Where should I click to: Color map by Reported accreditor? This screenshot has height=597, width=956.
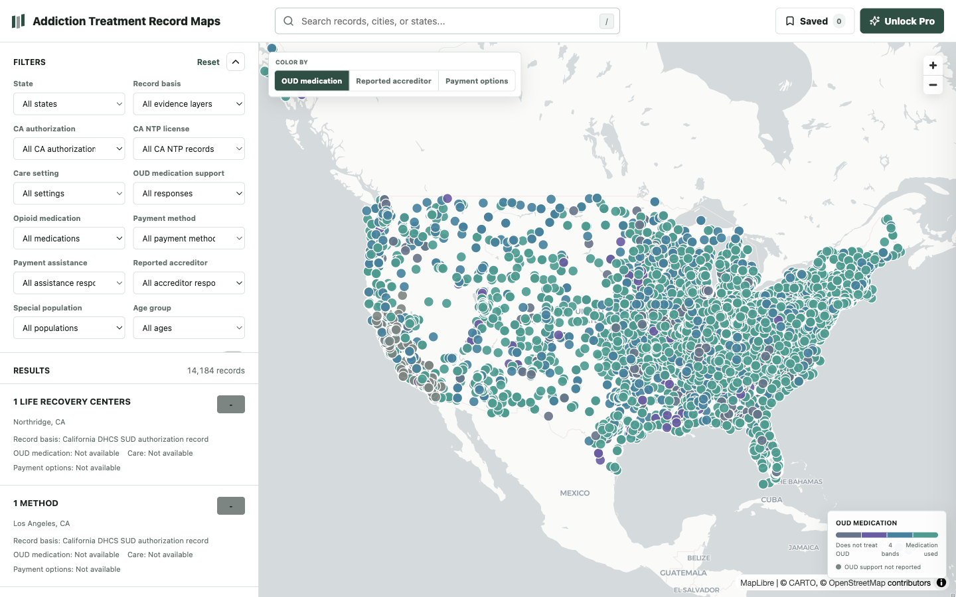[394, 81]
